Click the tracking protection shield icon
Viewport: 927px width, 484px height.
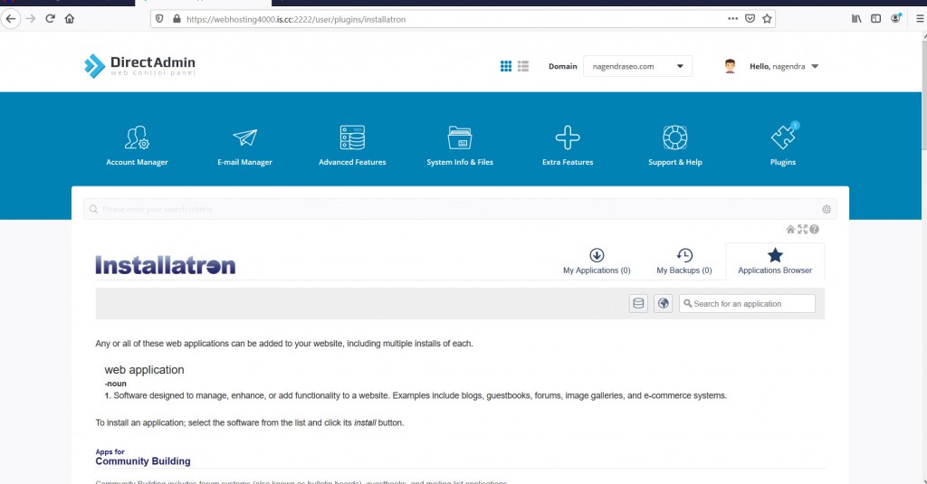click(159, 19)
